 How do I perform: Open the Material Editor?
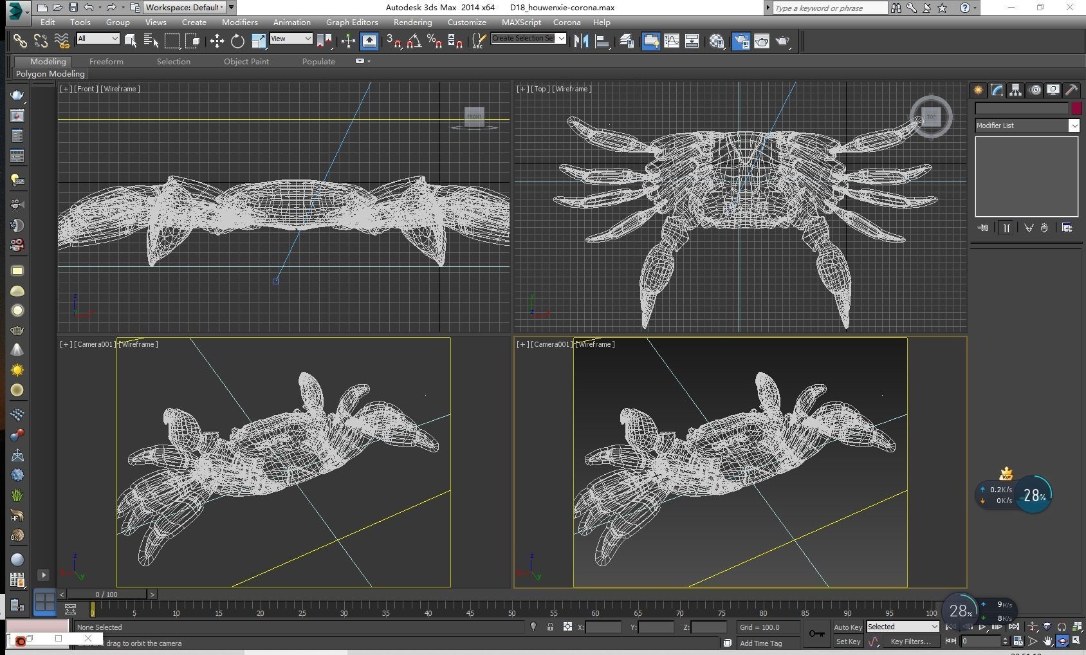click(717, 41)
